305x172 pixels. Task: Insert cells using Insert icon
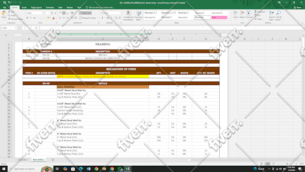click(x=235, y=16)
